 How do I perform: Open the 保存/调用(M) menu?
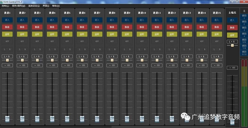click(18, 6)
